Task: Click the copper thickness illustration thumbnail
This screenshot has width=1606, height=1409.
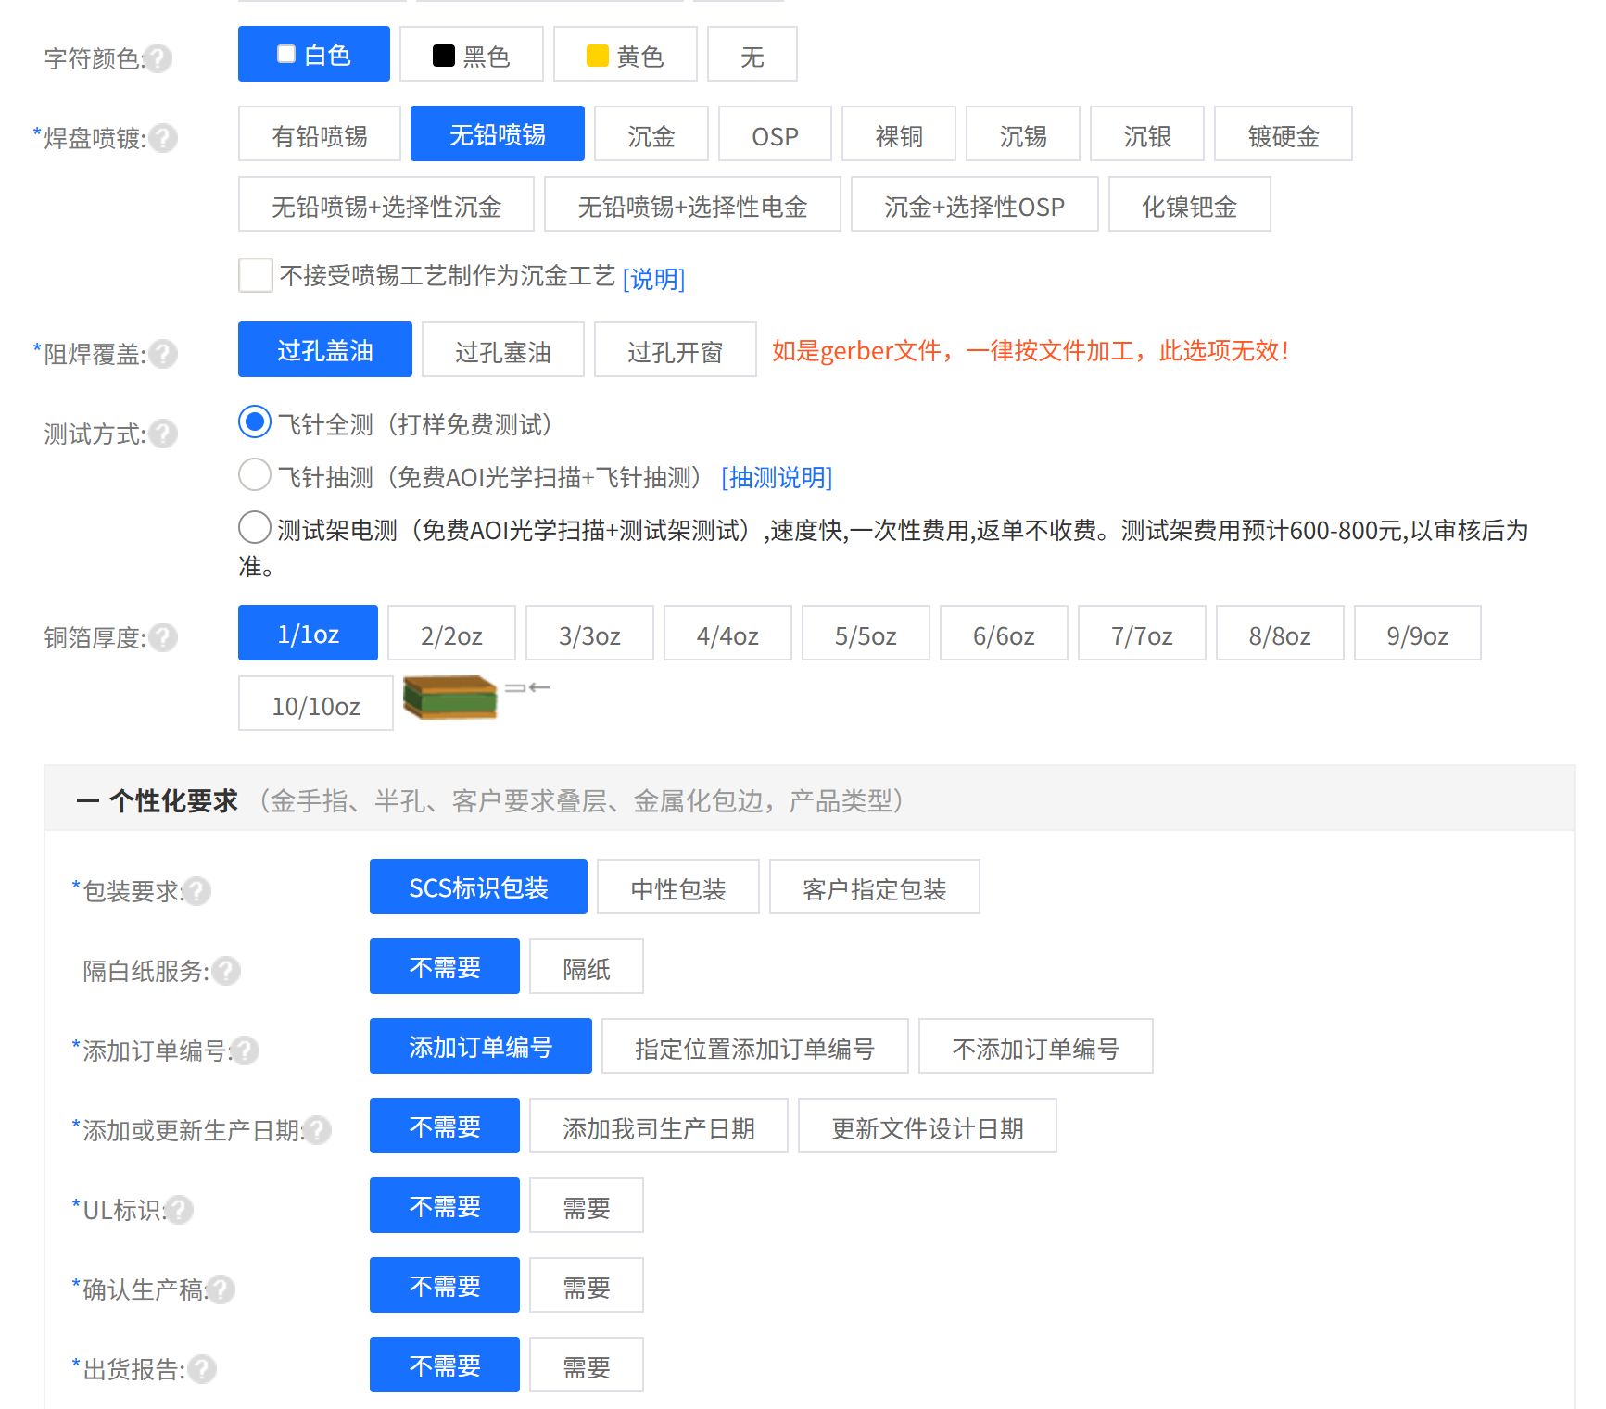Action: coord(450,698)
